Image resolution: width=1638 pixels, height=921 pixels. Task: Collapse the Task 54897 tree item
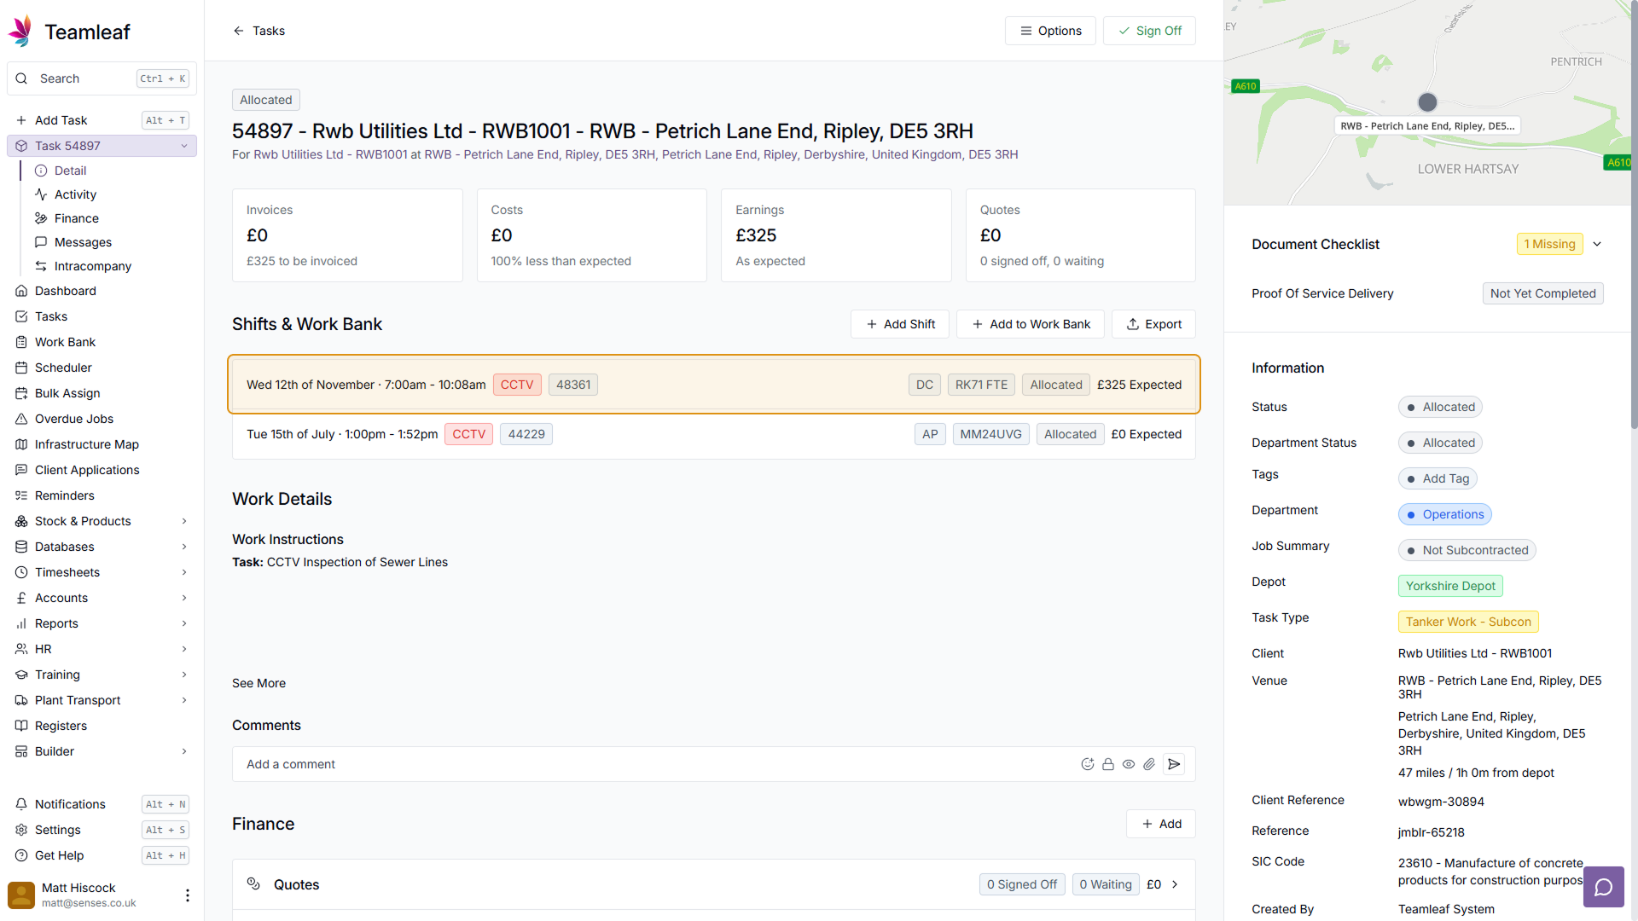(x=184, y=146)
